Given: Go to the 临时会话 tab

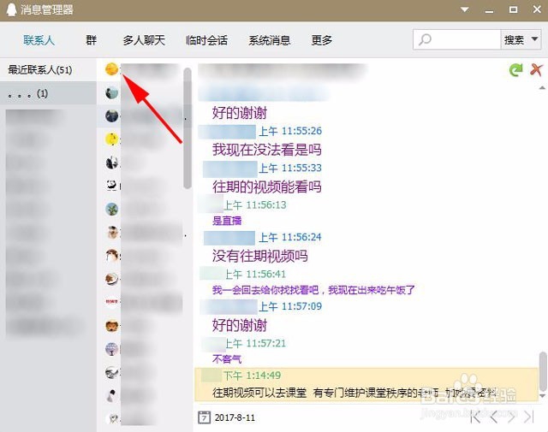Looking at the screenshot, I should (x=206, y=40).
